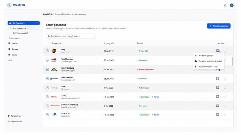Open the message icon on the ComptaCimenterie row

tap(218, 106)
